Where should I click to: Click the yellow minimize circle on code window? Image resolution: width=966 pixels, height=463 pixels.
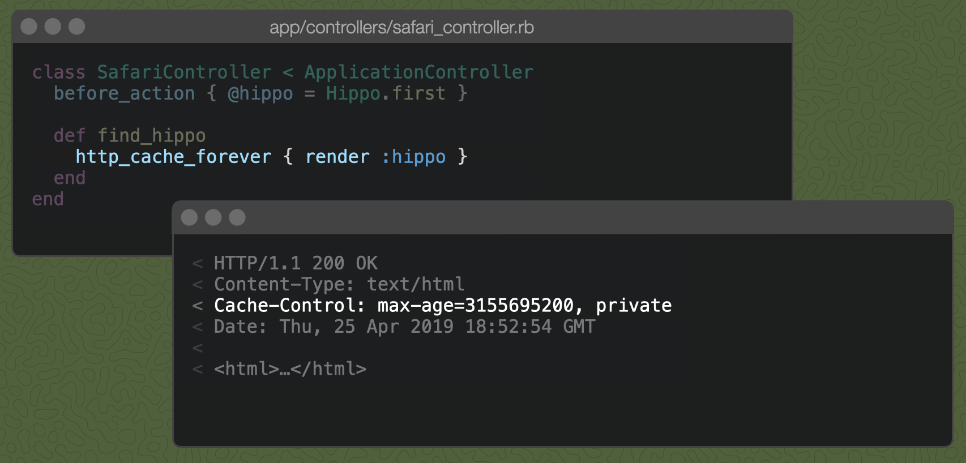pos(52,26)
